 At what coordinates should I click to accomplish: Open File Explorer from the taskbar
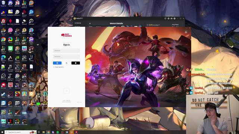[44, 132]
